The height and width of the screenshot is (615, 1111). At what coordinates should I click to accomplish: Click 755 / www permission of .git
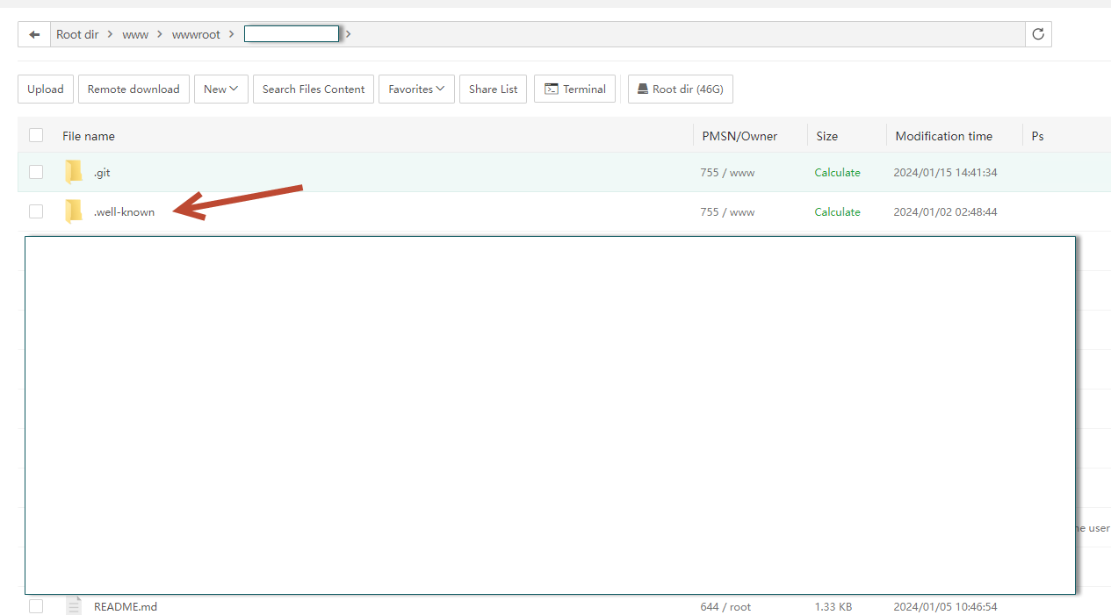727,173
